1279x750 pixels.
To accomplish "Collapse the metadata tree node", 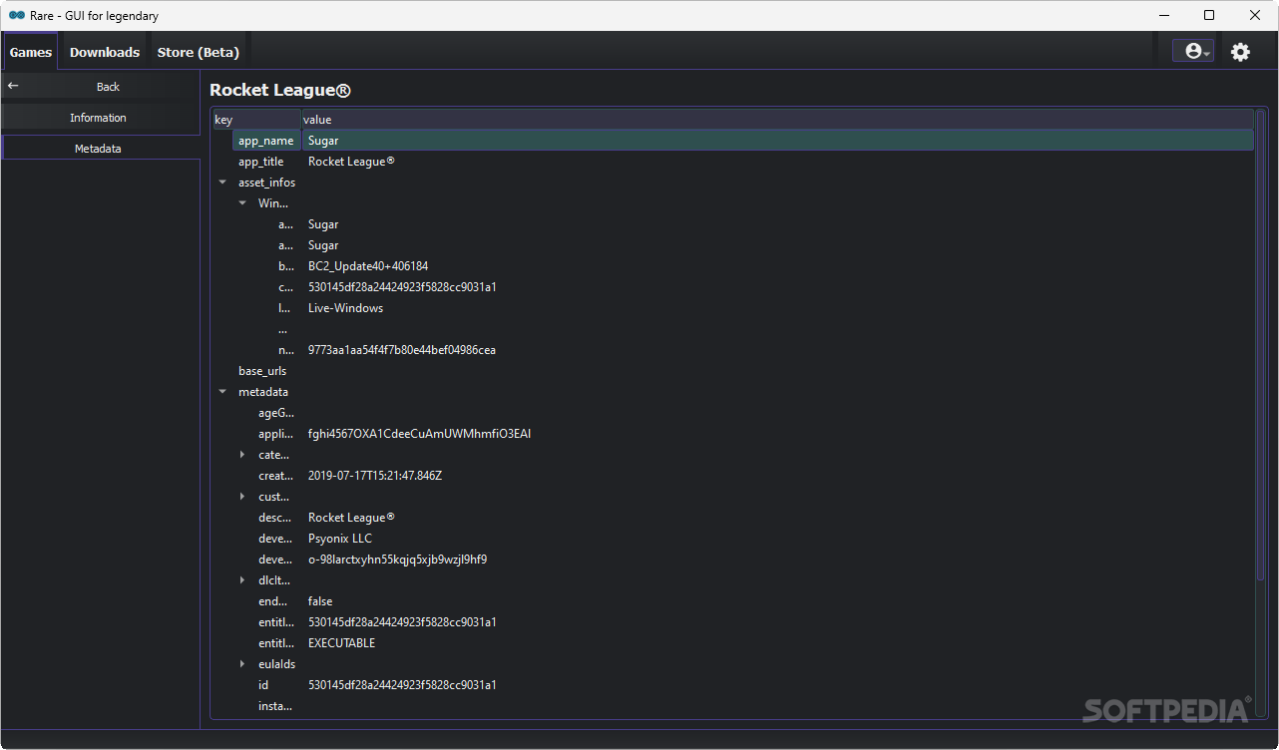I will tap(222, 392).
